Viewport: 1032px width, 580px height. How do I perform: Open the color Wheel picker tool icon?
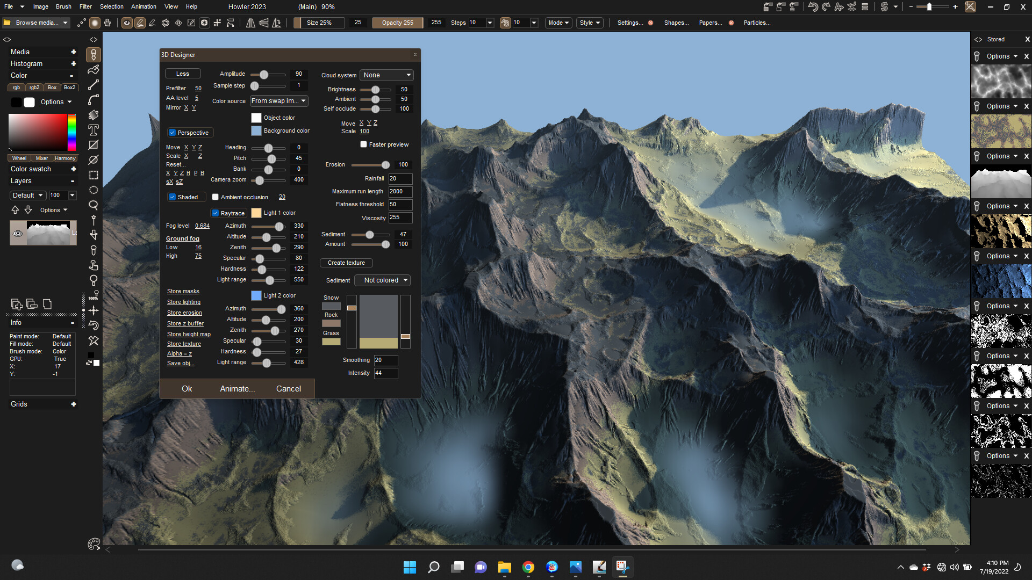tap(19, 158)
